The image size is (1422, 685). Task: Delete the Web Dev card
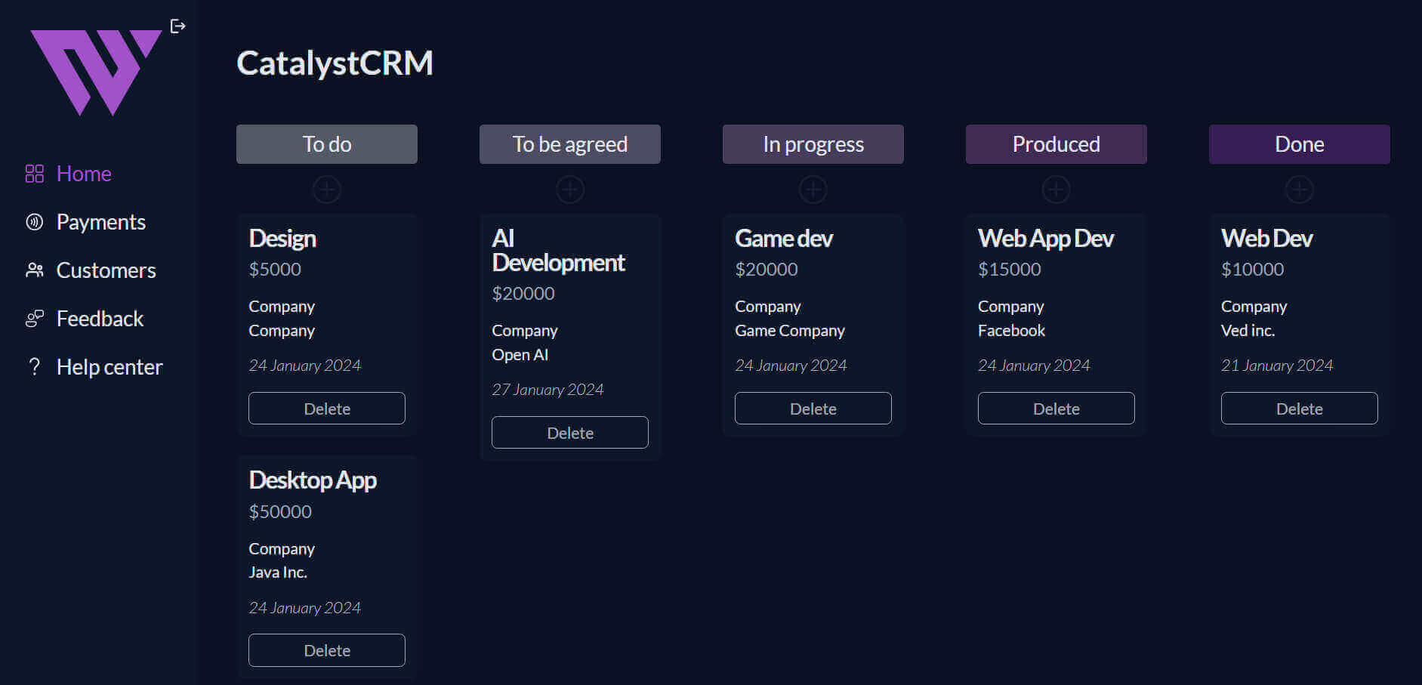(x=1300, y=409)
